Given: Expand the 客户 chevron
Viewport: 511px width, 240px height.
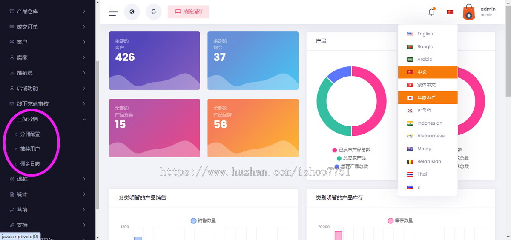Looking at the screenshot, I should point(84,42).
